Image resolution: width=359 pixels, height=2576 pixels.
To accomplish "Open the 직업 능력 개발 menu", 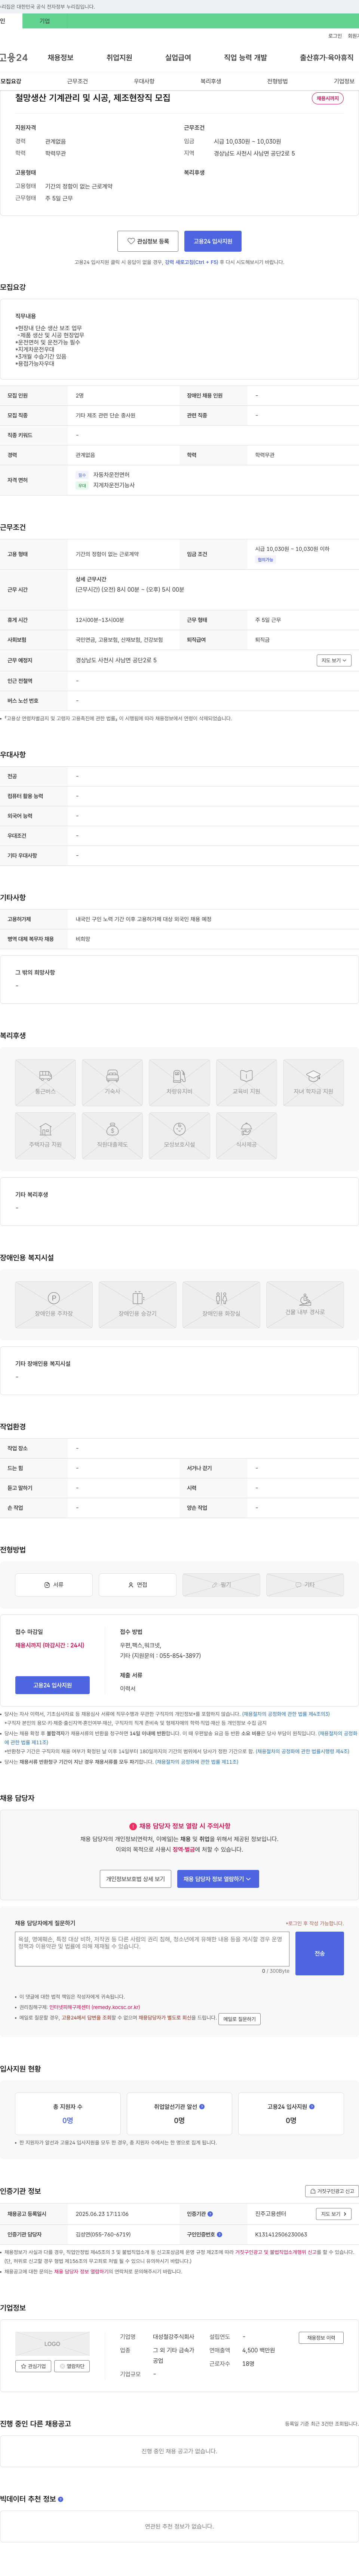I will coord(245,58).
